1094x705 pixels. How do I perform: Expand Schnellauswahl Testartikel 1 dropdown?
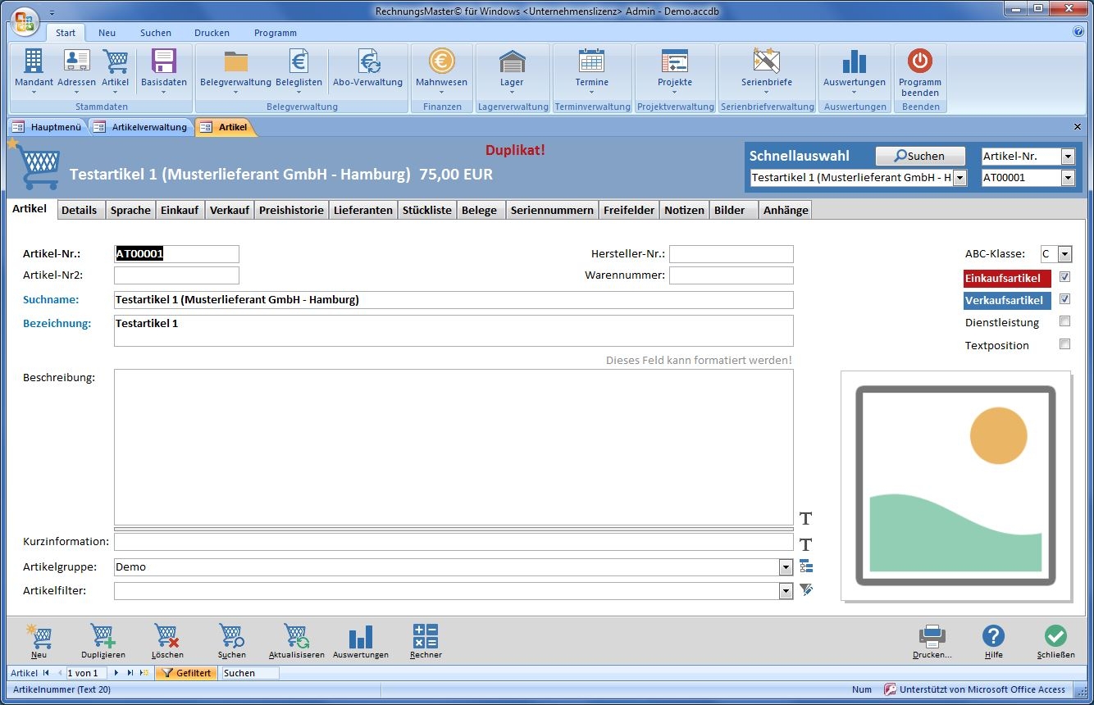(960, 178)
